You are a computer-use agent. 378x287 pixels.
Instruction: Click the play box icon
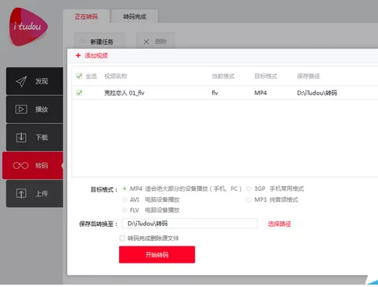point(21,109)
